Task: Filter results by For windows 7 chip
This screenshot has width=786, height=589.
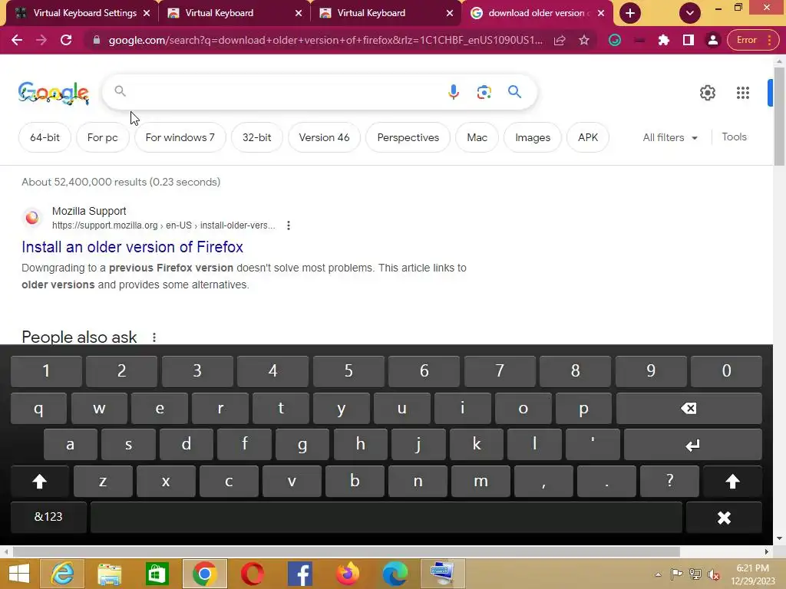Action: pos(180,137)
